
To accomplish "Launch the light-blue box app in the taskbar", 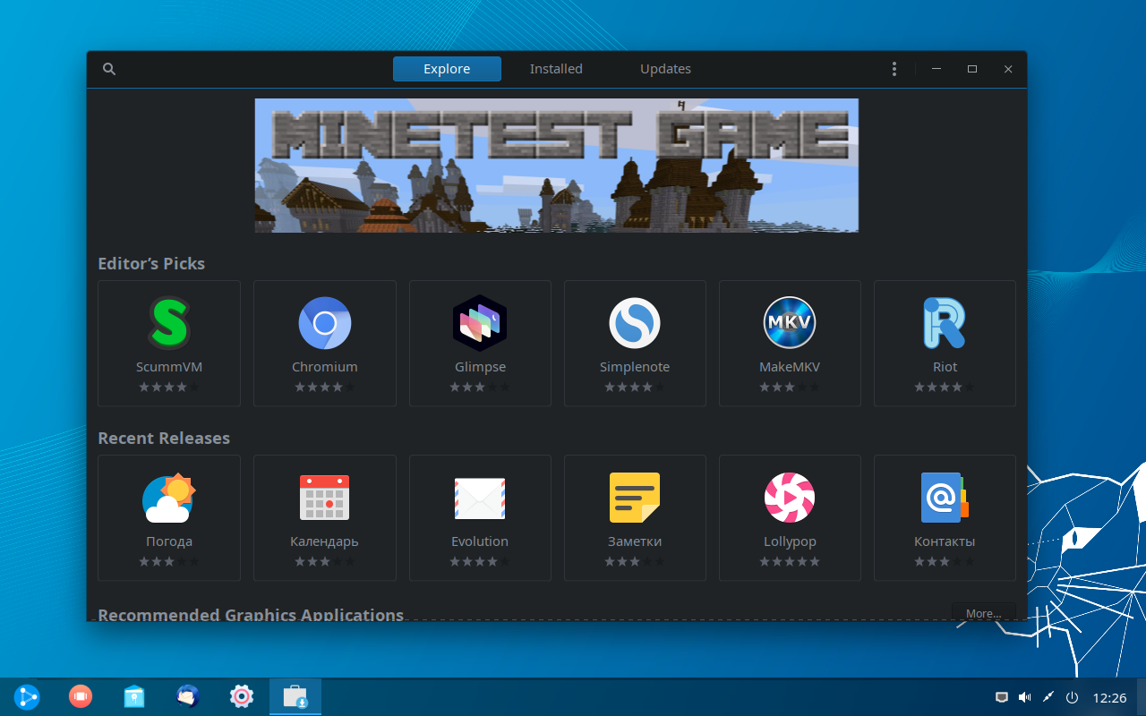I will (x=134, y=696).
